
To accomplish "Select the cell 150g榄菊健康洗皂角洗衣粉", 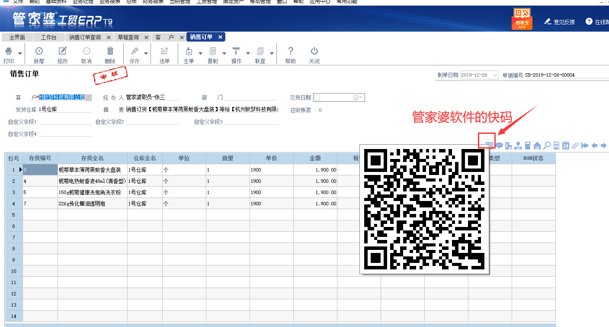I will click(93, 192).
